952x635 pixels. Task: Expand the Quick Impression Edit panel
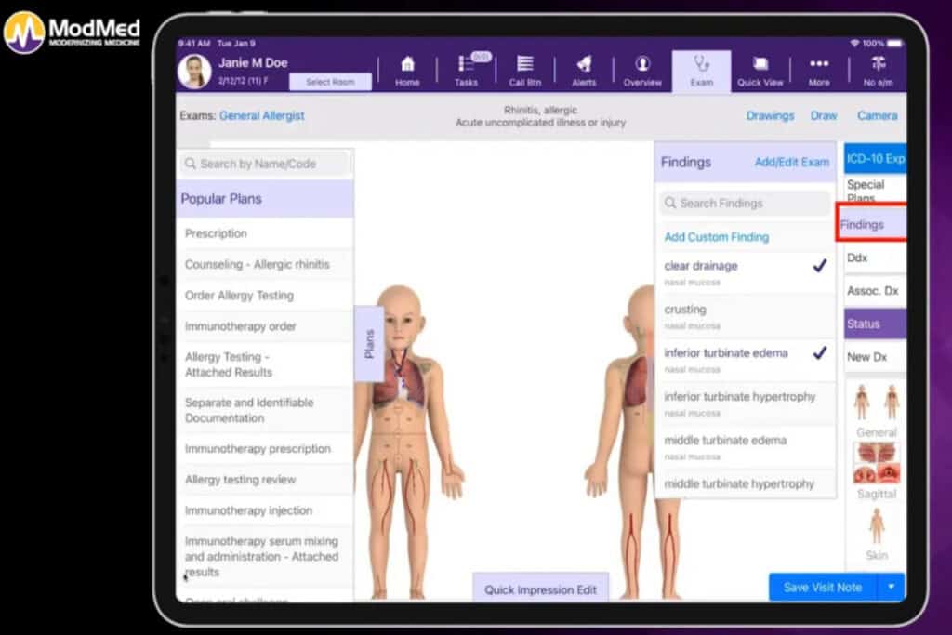[x=540, y=589]
